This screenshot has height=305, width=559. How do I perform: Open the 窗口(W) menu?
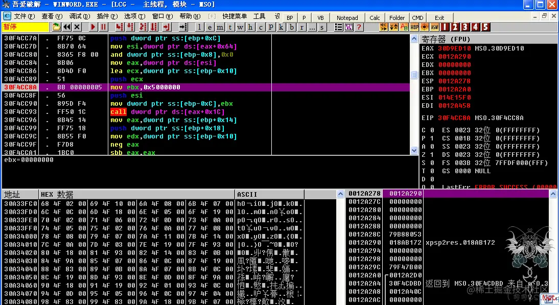pos(162,16)
